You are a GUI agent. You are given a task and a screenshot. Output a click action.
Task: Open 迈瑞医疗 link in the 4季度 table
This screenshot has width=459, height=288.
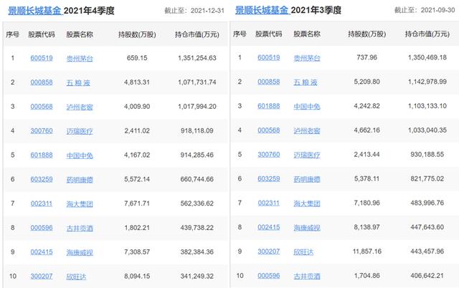tap(80, 131)
